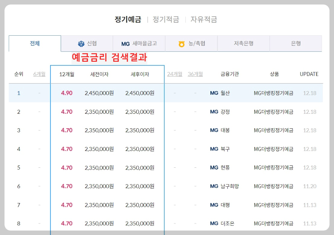Click the 농/축협 medal icon

tap(181, 44)
